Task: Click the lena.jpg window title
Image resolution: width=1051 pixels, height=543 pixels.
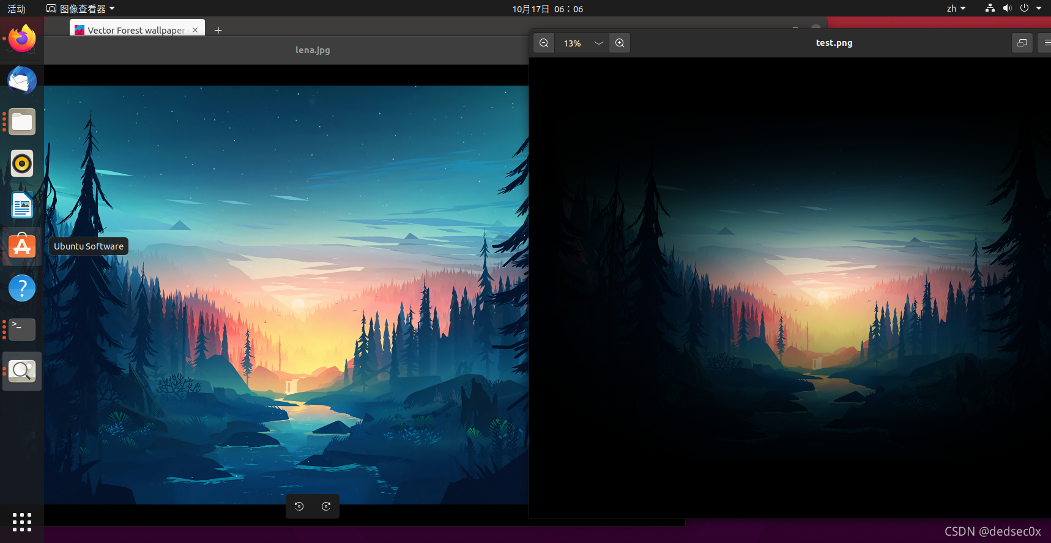Action: (x=313, y=50)
